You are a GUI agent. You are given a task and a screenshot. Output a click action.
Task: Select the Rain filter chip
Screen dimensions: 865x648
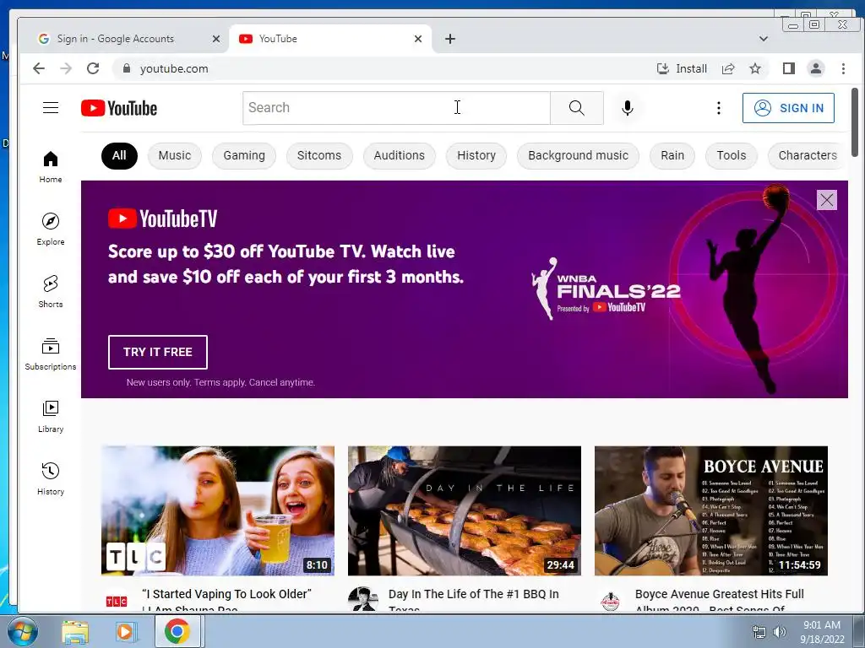coord(672,155)
